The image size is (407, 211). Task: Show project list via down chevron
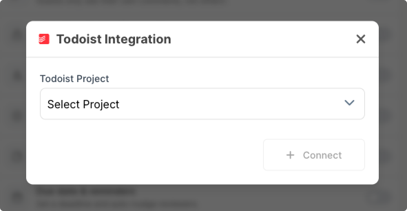[349, 103]
